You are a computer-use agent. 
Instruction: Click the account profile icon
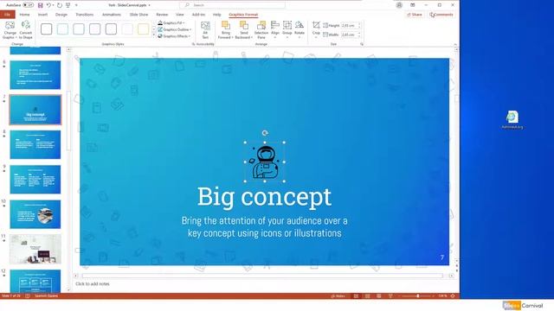(x=399, y=5)
